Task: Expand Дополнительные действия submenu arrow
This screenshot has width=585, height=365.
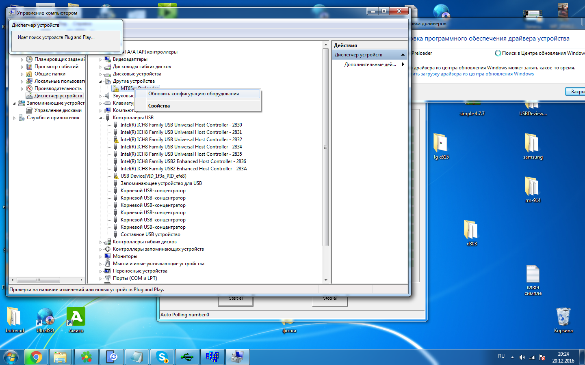Action: 403,64
